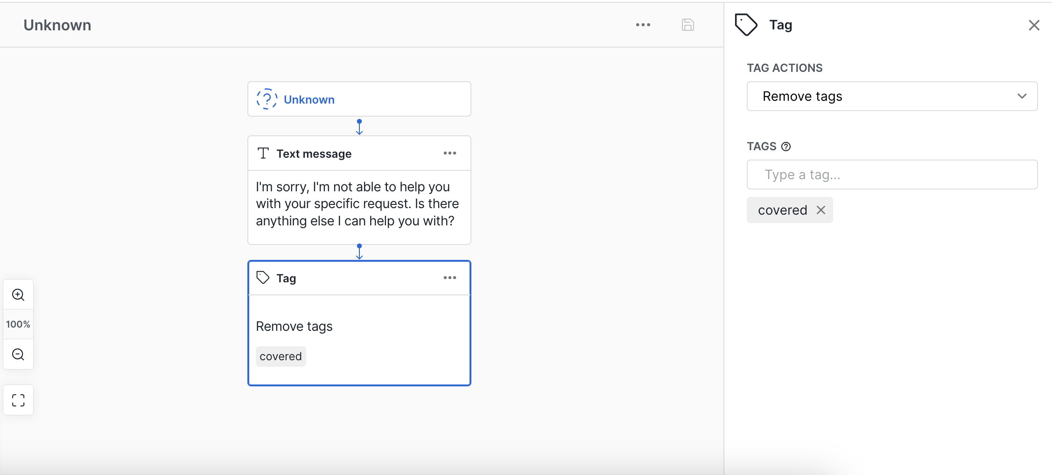The height and width of the screenshot is (475, 1052).
Task: Click the save floppy disk icon
Action: click(687, 25)
